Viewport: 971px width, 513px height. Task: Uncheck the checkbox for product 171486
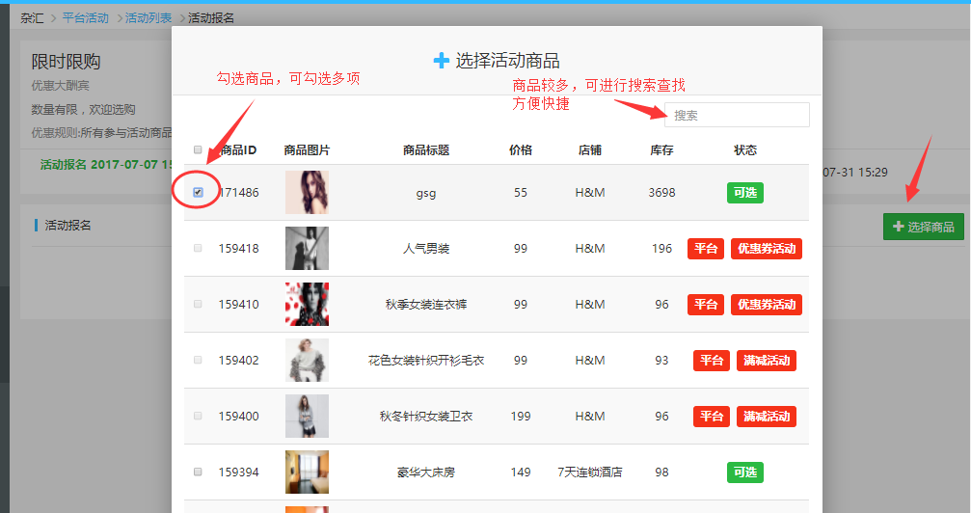[198, 192]
